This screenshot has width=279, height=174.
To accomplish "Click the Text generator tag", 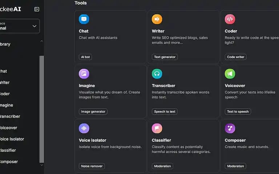I will click(x=165, y=57).
